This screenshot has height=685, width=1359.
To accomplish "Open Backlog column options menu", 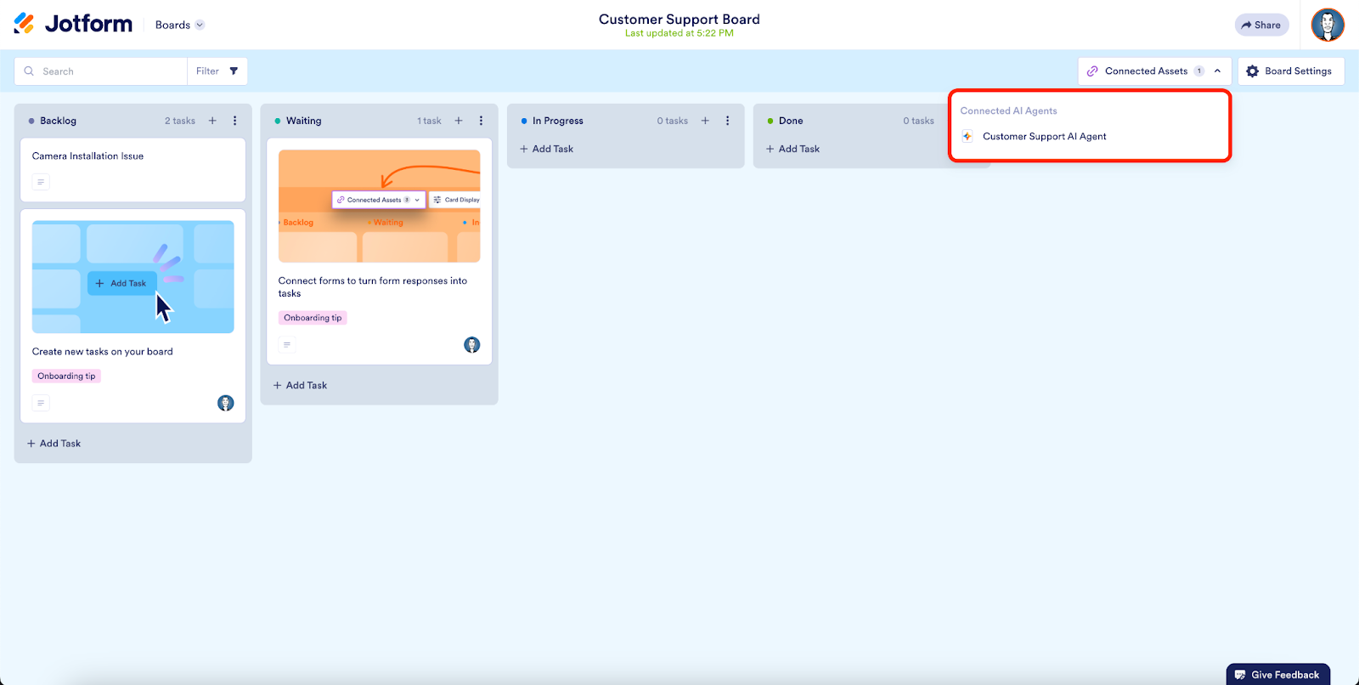I will (235, 121).
